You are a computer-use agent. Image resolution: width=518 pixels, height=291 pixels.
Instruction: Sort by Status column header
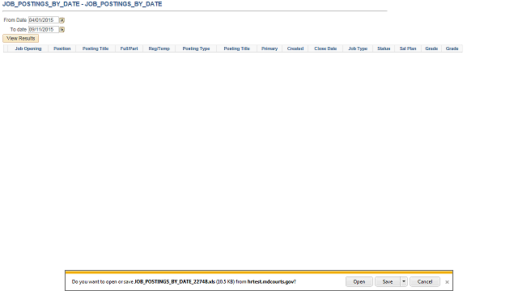point(384,48)
